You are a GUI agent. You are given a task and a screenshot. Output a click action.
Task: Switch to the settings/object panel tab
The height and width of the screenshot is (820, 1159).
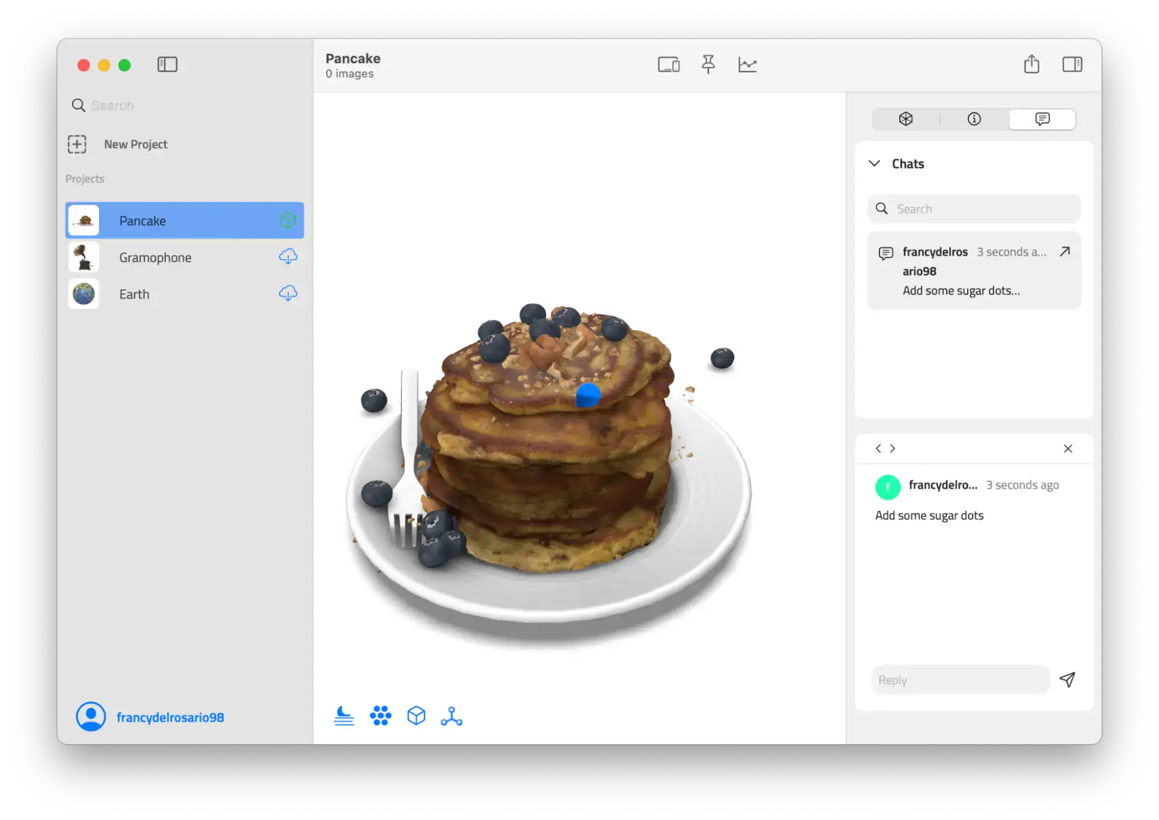pyautogui.click(x=906, y=119)
